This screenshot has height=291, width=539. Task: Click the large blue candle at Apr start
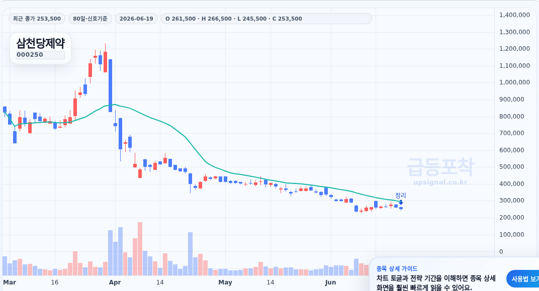pos(110,85)
